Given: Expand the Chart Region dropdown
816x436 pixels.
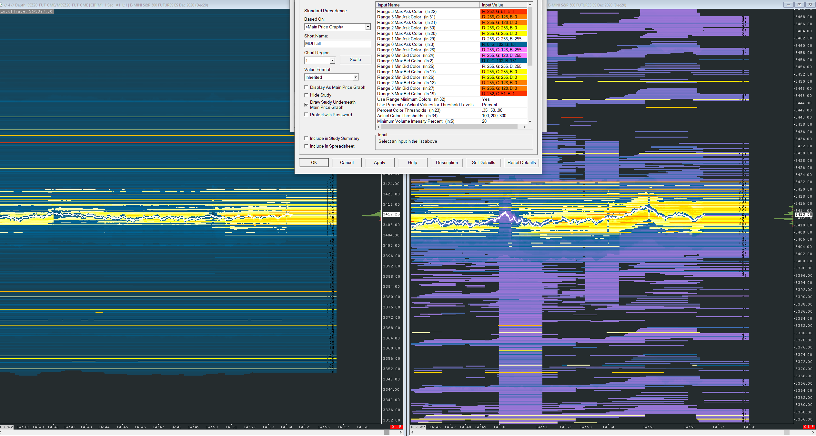Looking at the screenshot, I should coord(332,60).
